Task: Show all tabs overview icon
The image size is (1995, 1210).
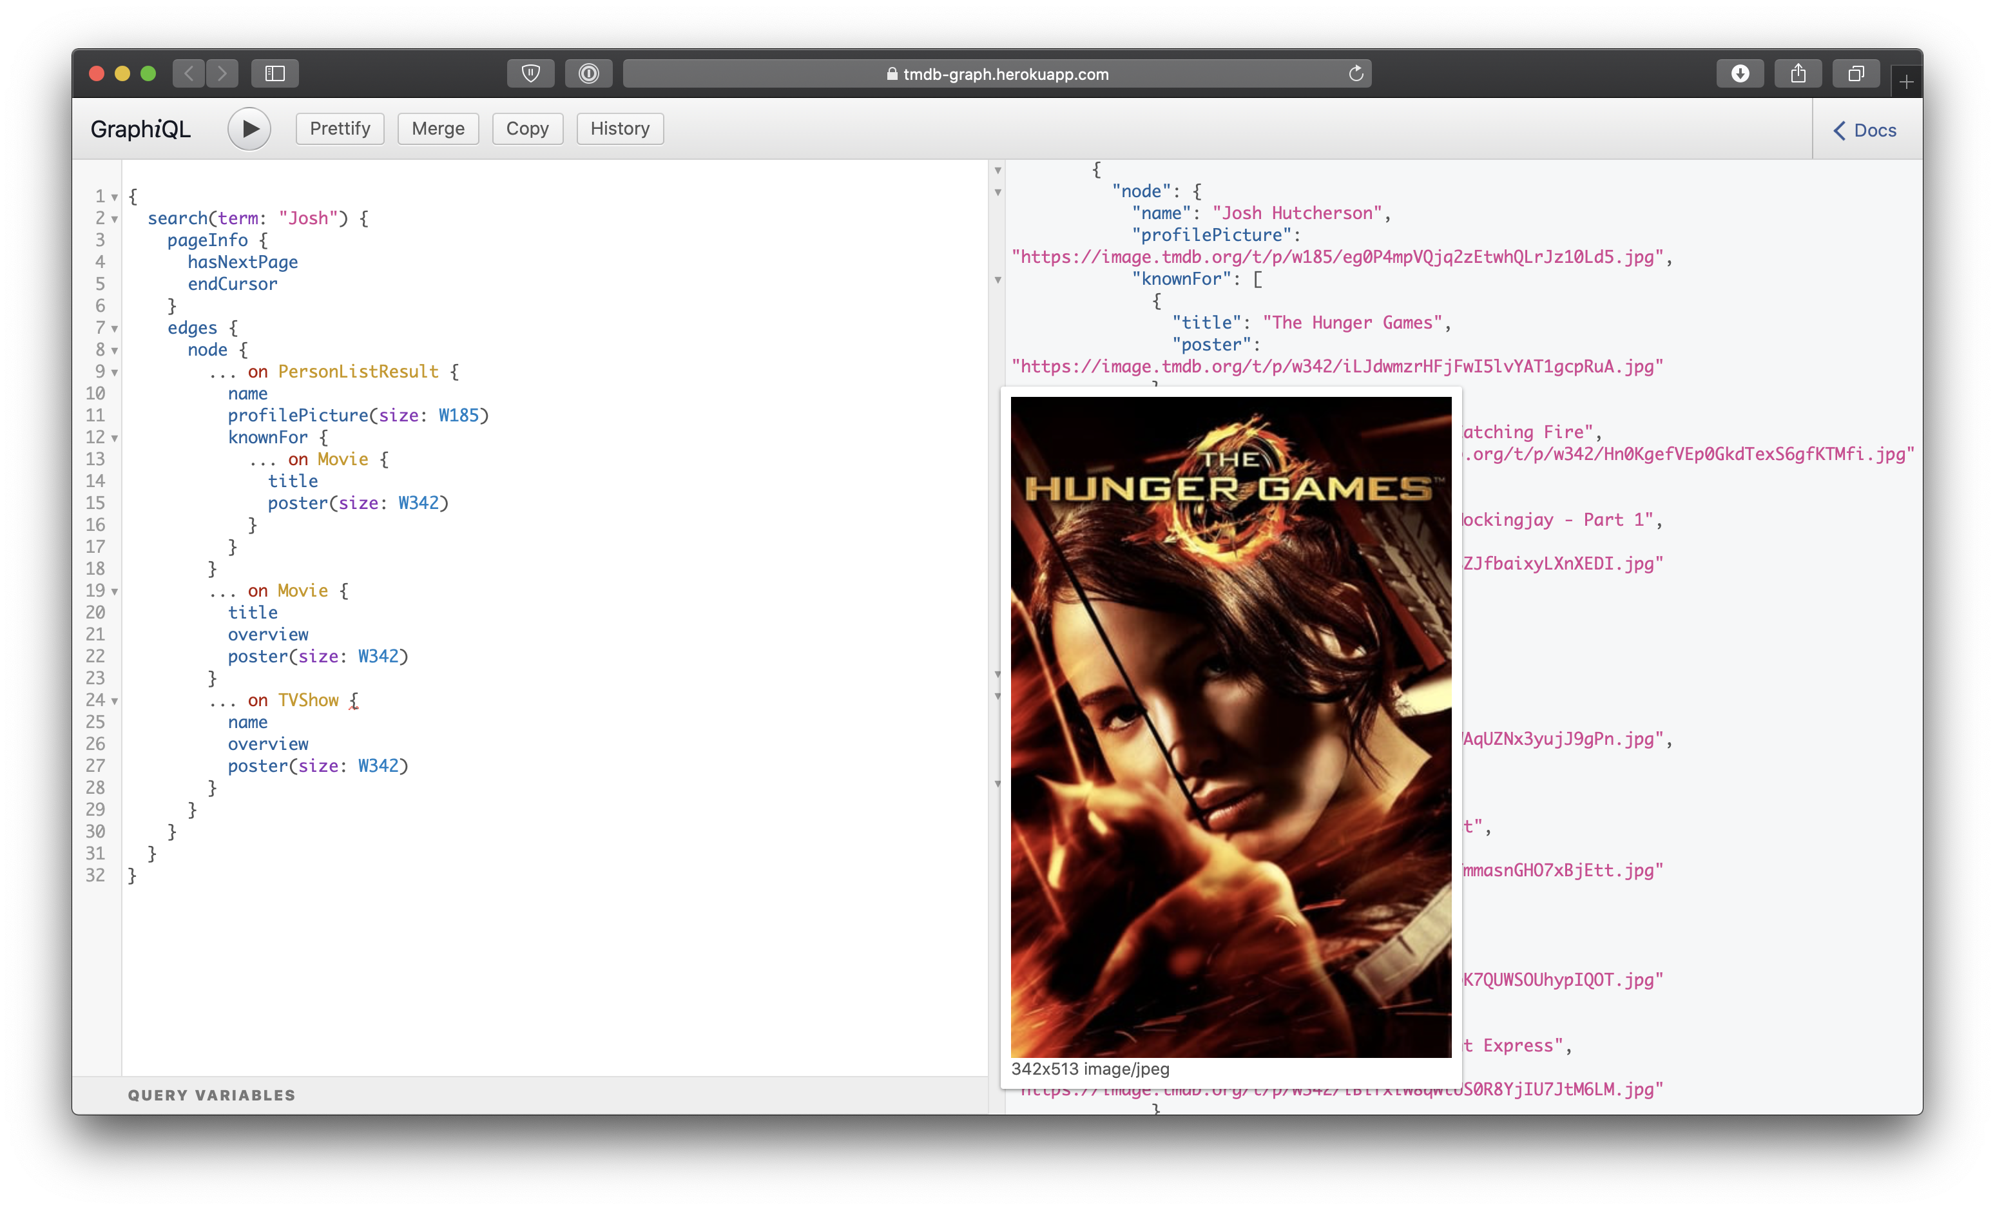Action: (x=1856, y=73)
